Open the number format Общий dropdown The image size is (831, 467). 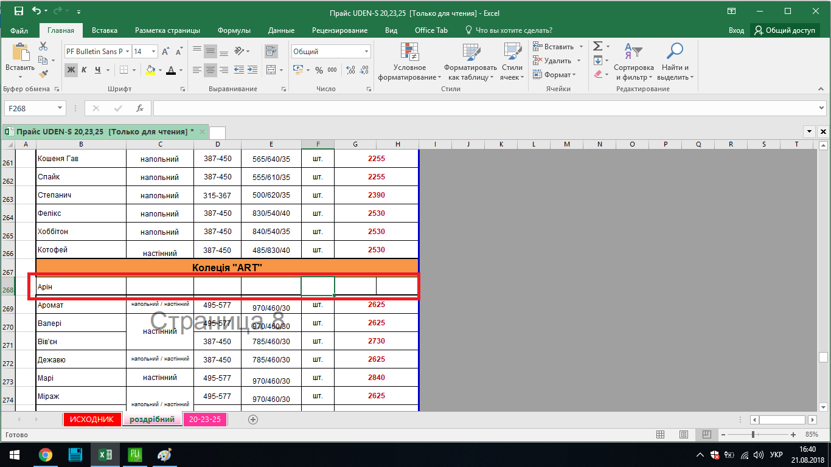pyautogui.click(x=366, y=52)
